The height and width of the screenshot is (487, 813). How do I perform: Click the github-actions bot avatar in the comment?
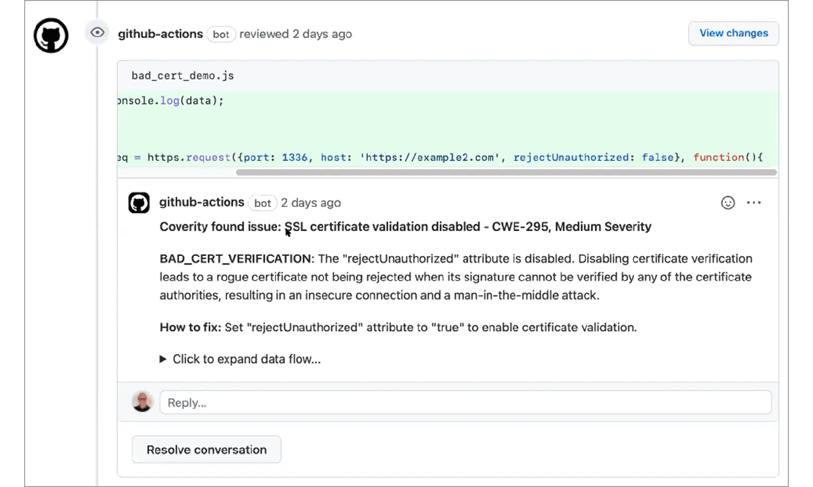pyautogui.click(x=139, y=203)
